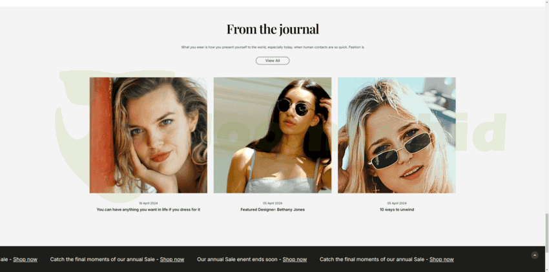Read 'You can have anything you want' article
Image resolution: width=549 pixels, height=272 pixels.
[149, 209]
